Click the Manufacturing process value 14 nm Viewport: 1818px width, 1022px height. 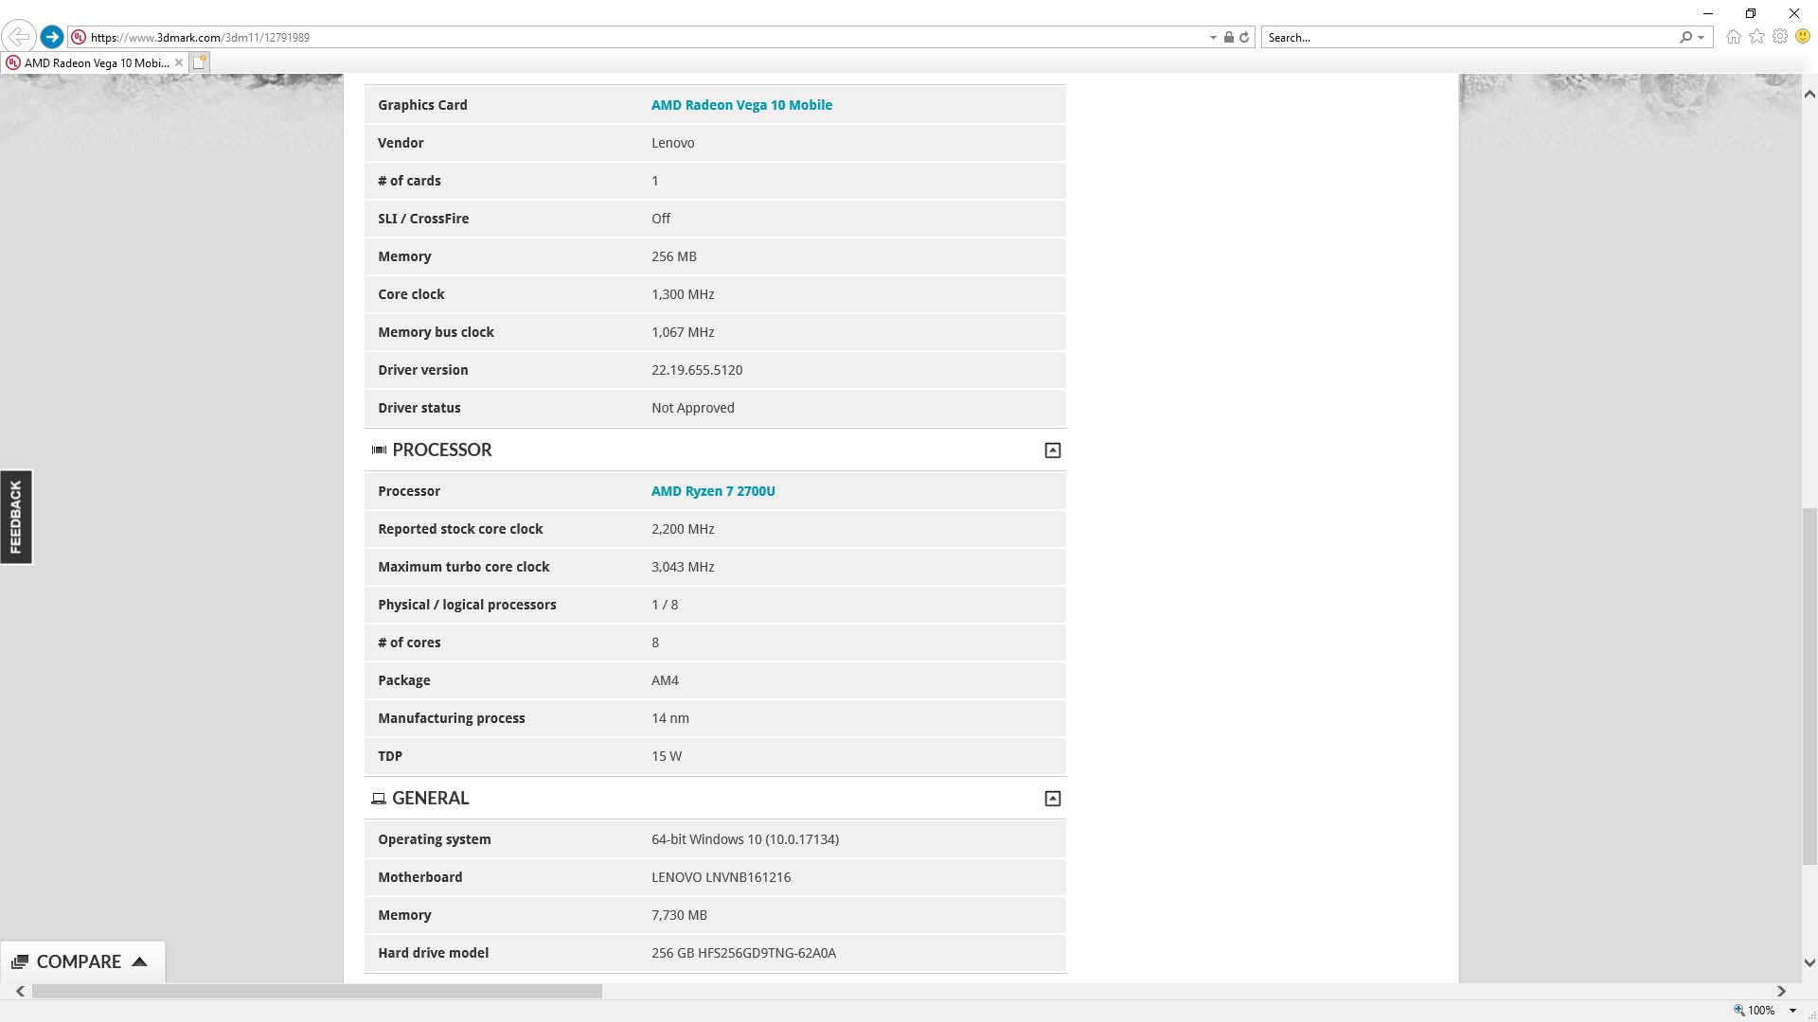[x=669, y=718]
